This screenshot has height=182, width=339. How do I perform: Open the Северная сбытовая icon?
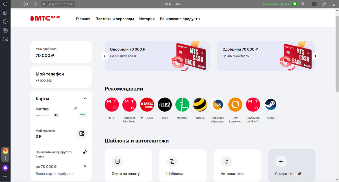[x=218, y=105]
